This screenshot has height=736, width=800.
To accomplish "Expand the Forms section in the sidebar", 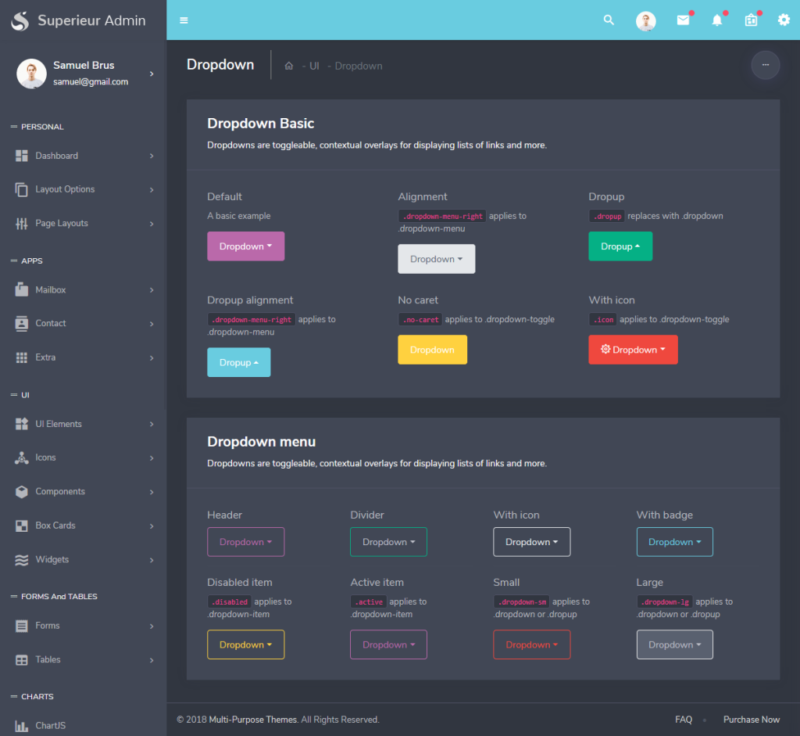I will tap(48, 626).
